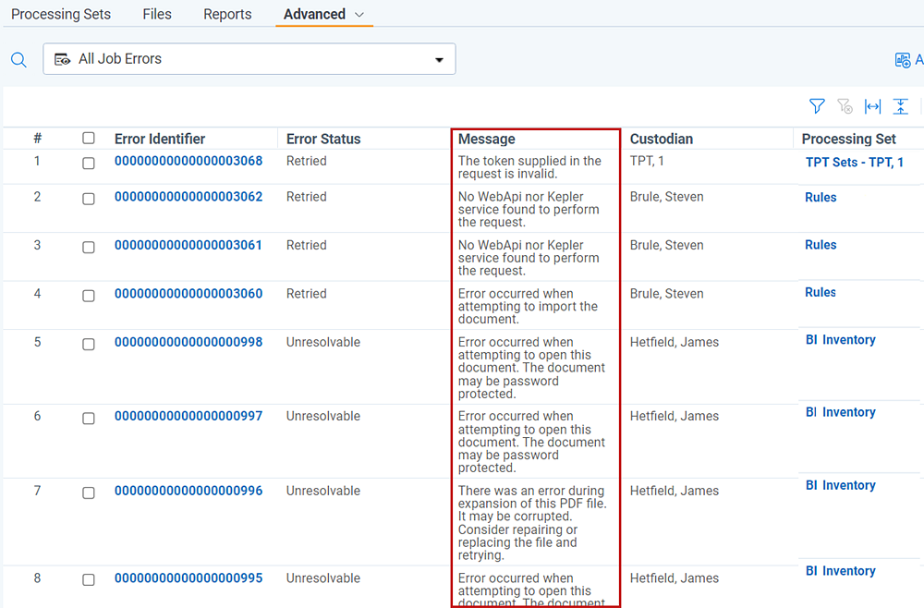
Task: Click the fit column widths icon
Action: [x=872, y=106]
